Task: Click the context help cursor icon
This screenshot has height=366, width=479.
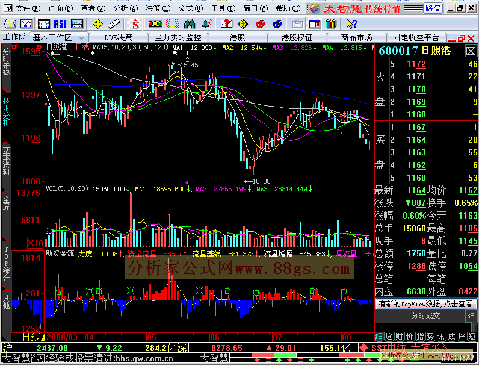Action: pyautogui.click(x=351, y=23)
